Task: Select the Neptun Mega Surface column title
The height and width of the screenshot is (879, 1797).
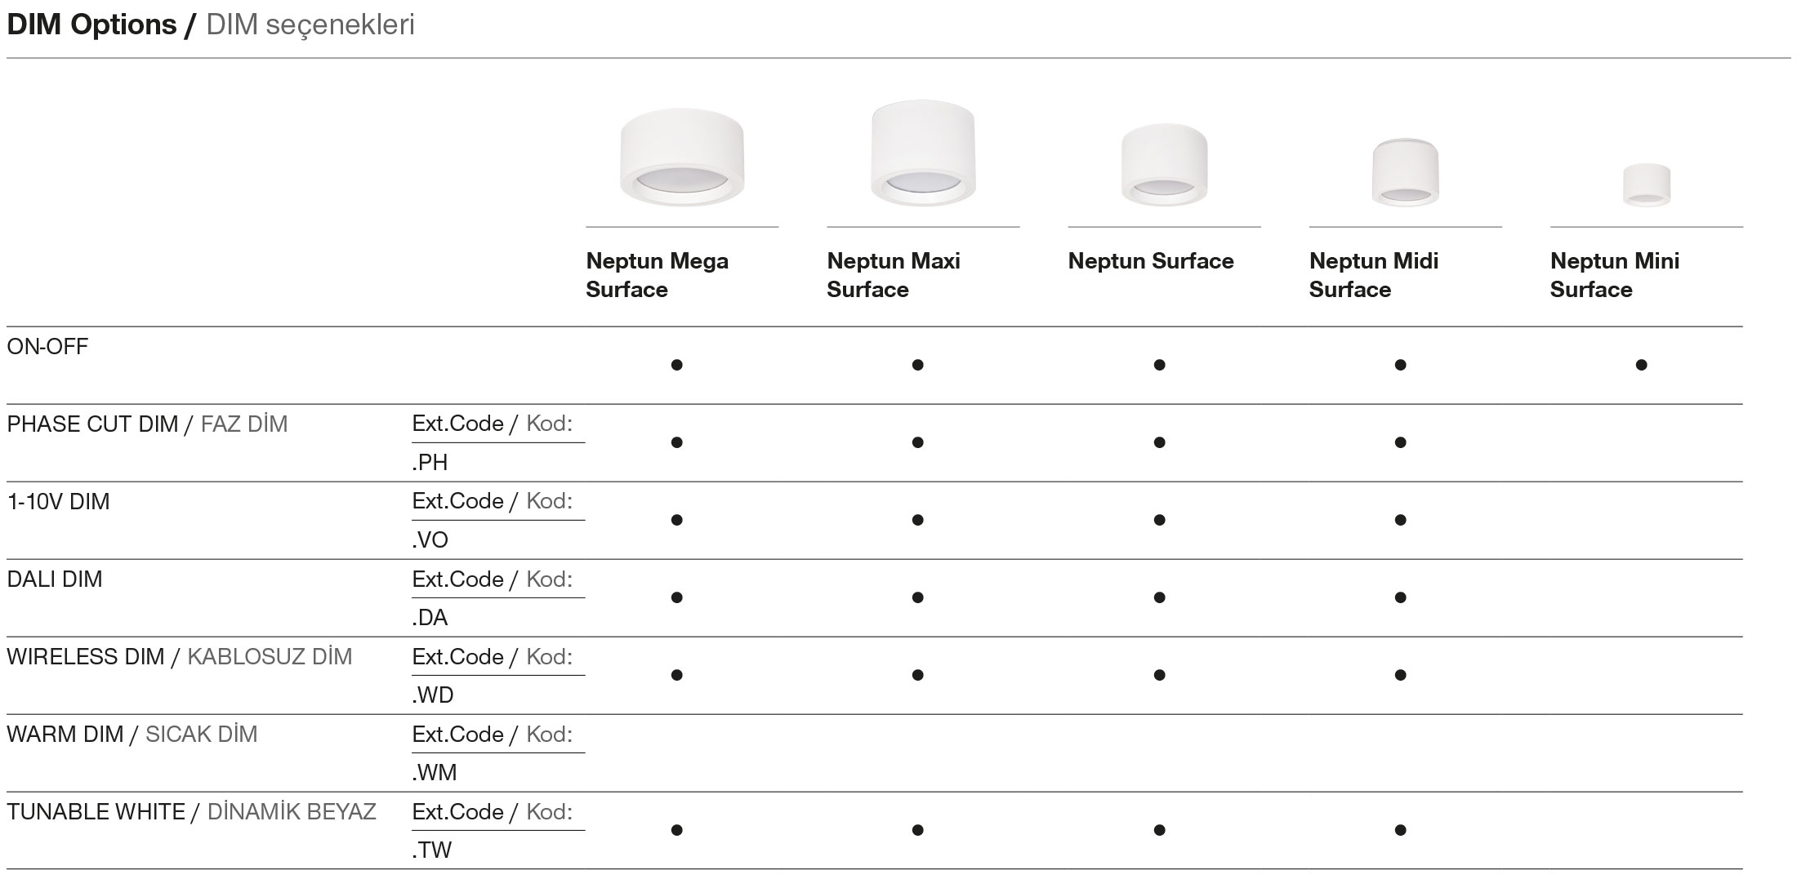Action: [657, 275]
